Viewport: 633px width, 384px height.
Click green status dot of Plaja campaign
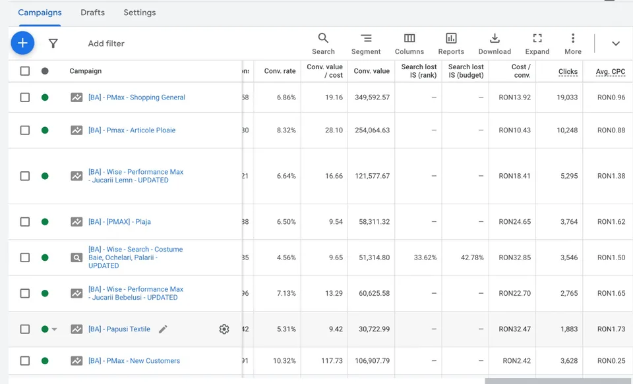(45, 222)
